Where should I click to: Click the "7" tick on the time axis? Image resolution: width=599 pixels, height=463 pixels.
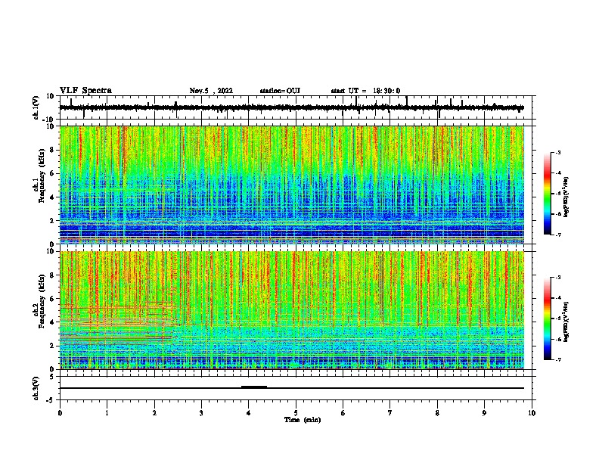coord(390,413)
